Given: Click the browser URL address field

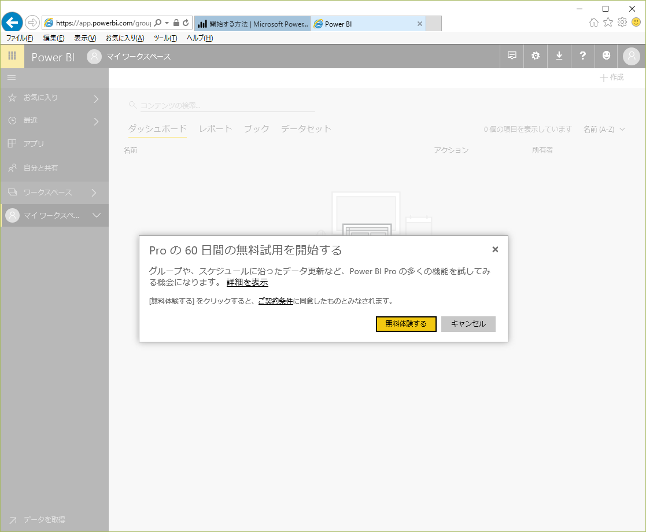Looking at the screenshot, I should coord(103,23).
